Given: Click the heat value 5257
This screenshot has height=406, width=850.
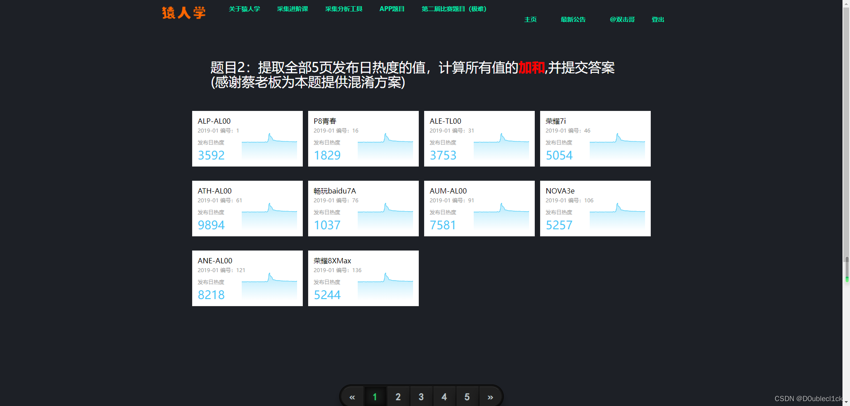Looking at the screenshot, I should pos(559,225).
